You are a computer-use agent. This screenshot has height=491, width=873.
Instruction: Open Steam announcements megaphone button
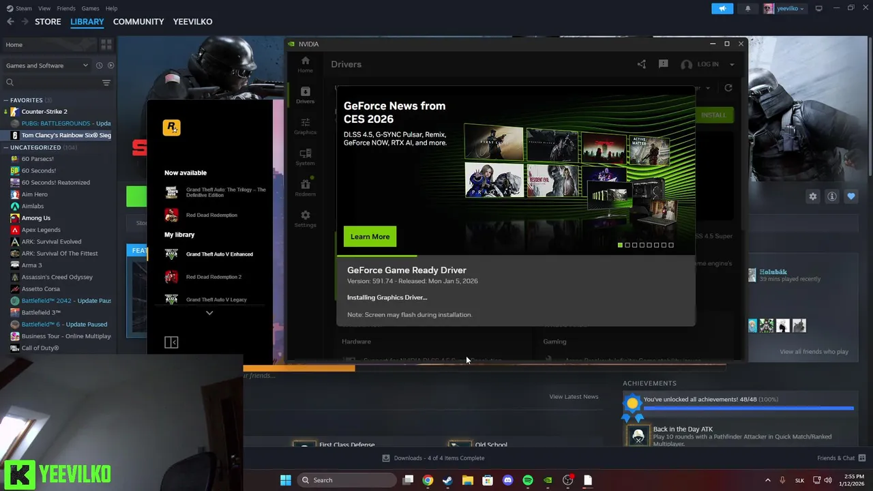[722, 8]
